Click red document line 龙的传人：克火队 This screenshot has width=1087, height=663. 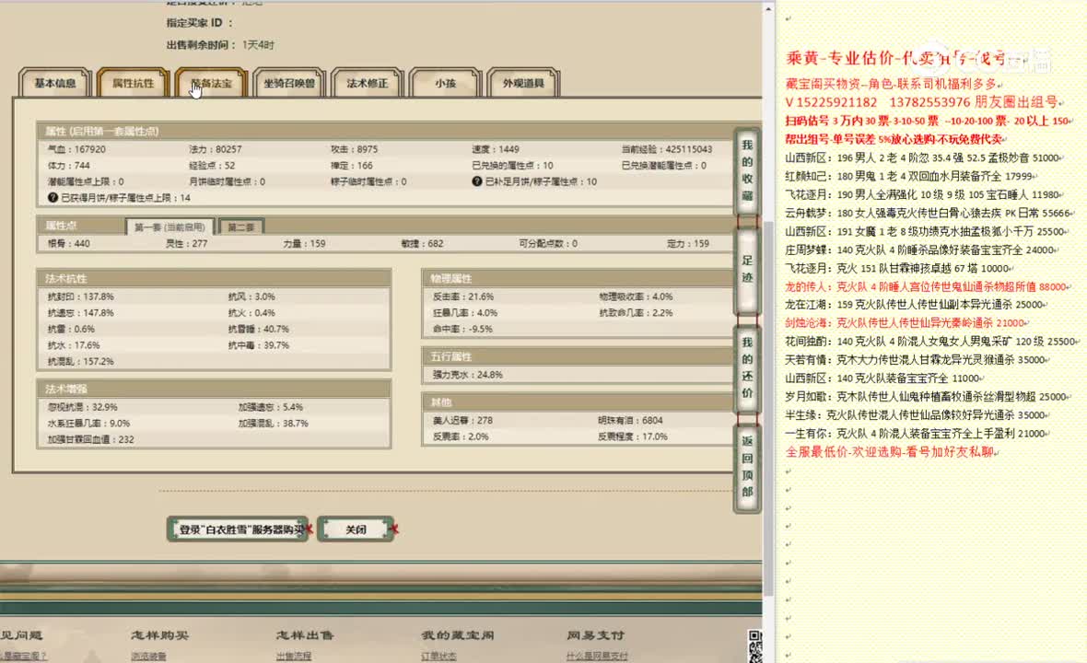pyautogui.click(x=926, y=286)
